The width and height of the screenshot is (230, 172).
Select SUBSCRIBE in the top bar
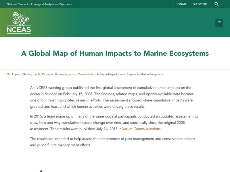coord(200,4)
